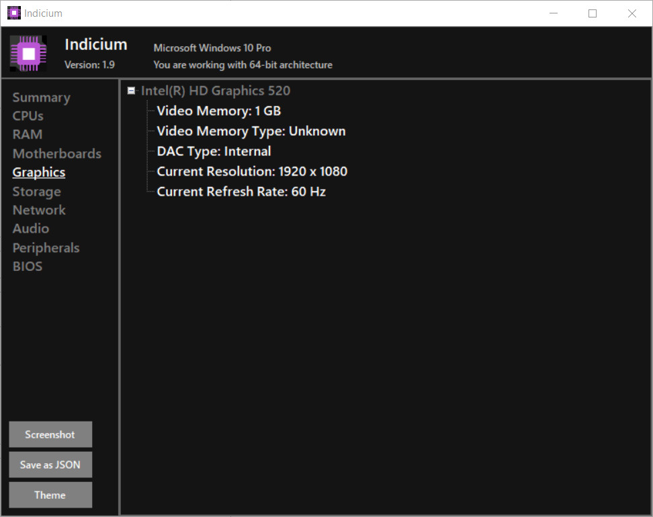Minimize the Indicium window
This screenshot has width=653, height=517.
click(554, 13)
